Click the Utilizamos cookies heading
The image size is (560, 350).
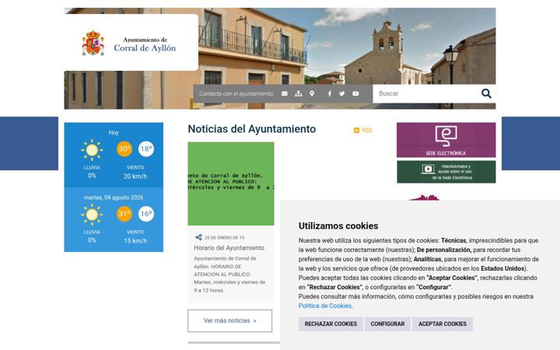coord(338,226)
